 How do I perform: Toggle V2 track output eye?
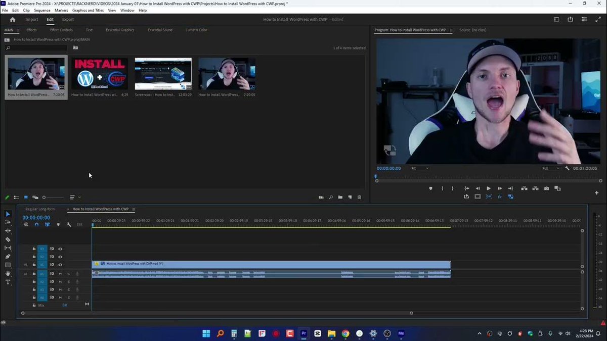pos(60,257)
